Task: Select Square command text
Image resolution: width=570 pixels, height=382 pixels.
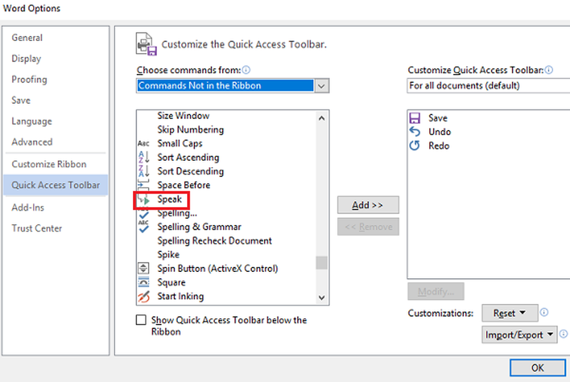Action: click(x=171, y=282)
